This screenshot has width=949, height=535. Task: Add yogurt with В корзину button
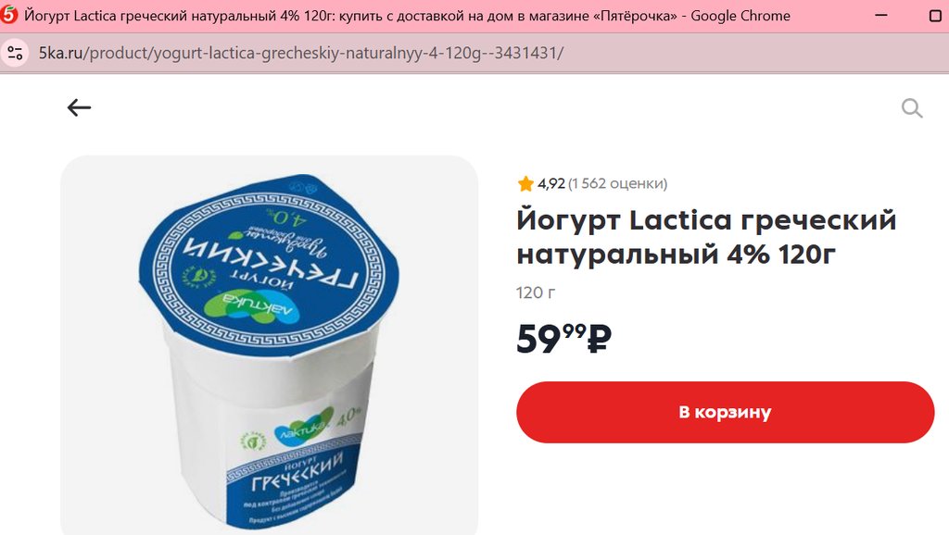point(725,412)
